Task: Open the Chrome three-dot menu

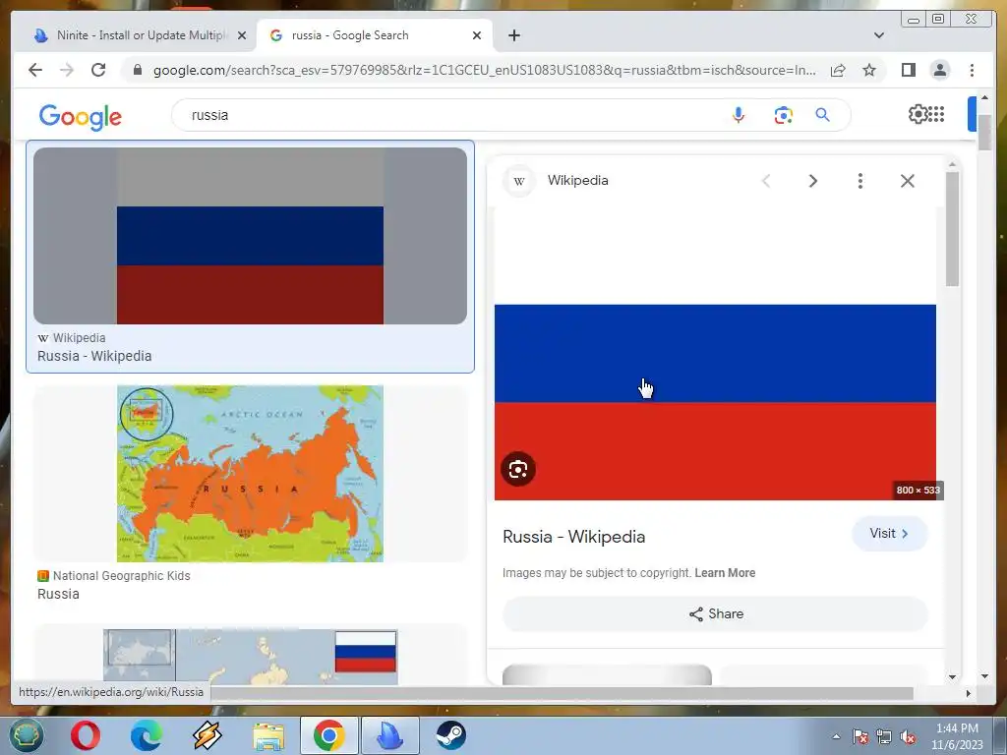Action: 972,70
